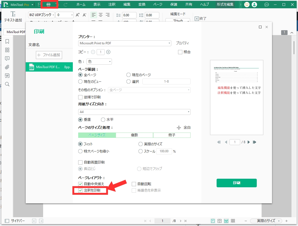Align text center
The image size is (298, 226).
coord(100,15)
